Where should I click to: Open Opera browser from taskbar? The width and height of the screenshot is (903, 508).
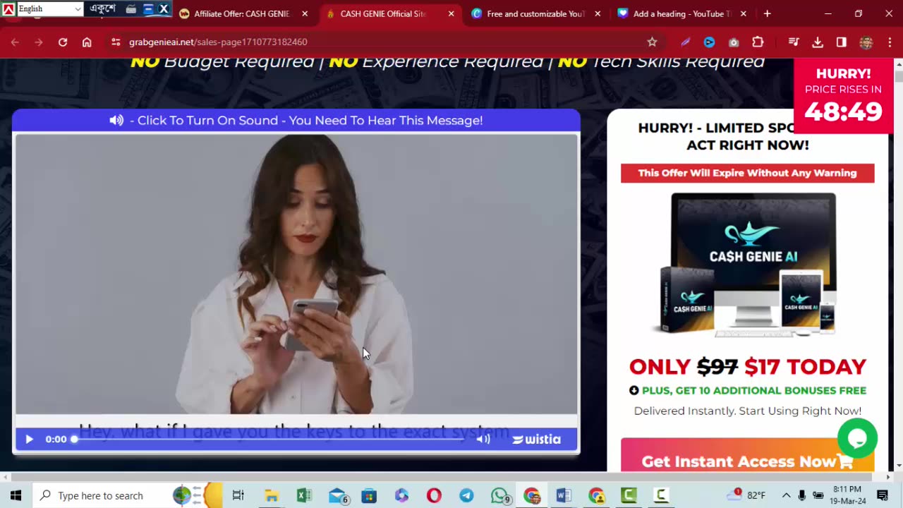pyautogui.click(x=434, y=495)
